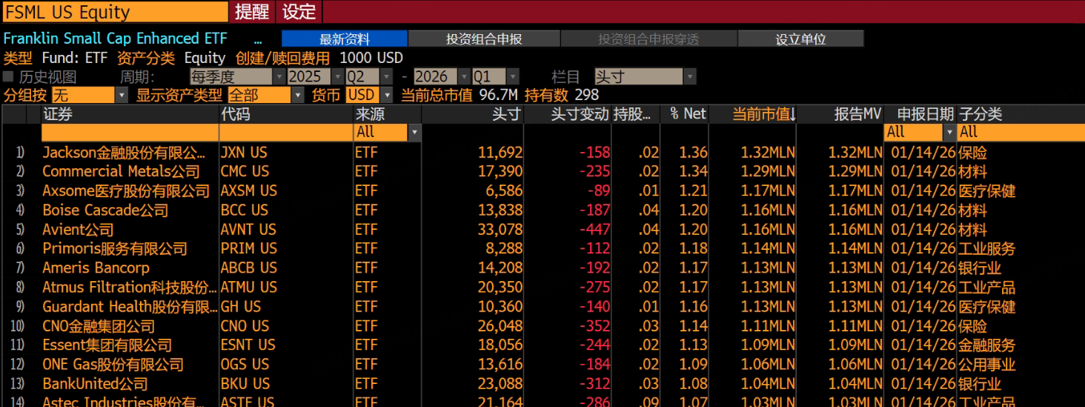The height and width of the screenshot is (407, 1085).
Task: Click row number 1) for Jackson金融
Action: coord(20,153)
